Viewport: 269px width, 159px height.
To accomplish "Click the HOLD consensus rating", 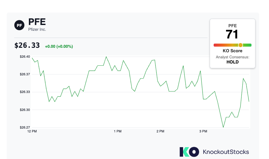I will (x=232, y=62).
